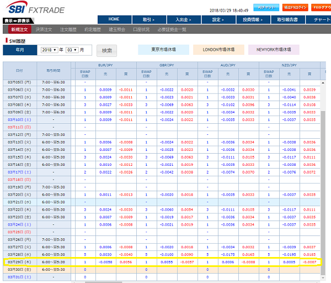This screenshot has width=331, height=283.
Task: Select the 決済注文 tab
Action: click(x=44, y=29)
